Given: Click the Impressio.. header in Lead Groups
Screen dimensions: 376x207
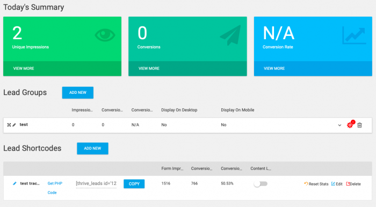Looking at the screenshot, I should (x=82, y=110).
